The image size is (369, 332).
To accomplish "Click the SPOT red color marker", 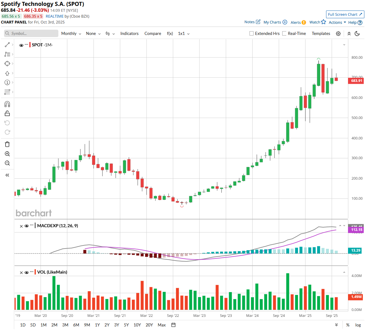I will 30,45.
